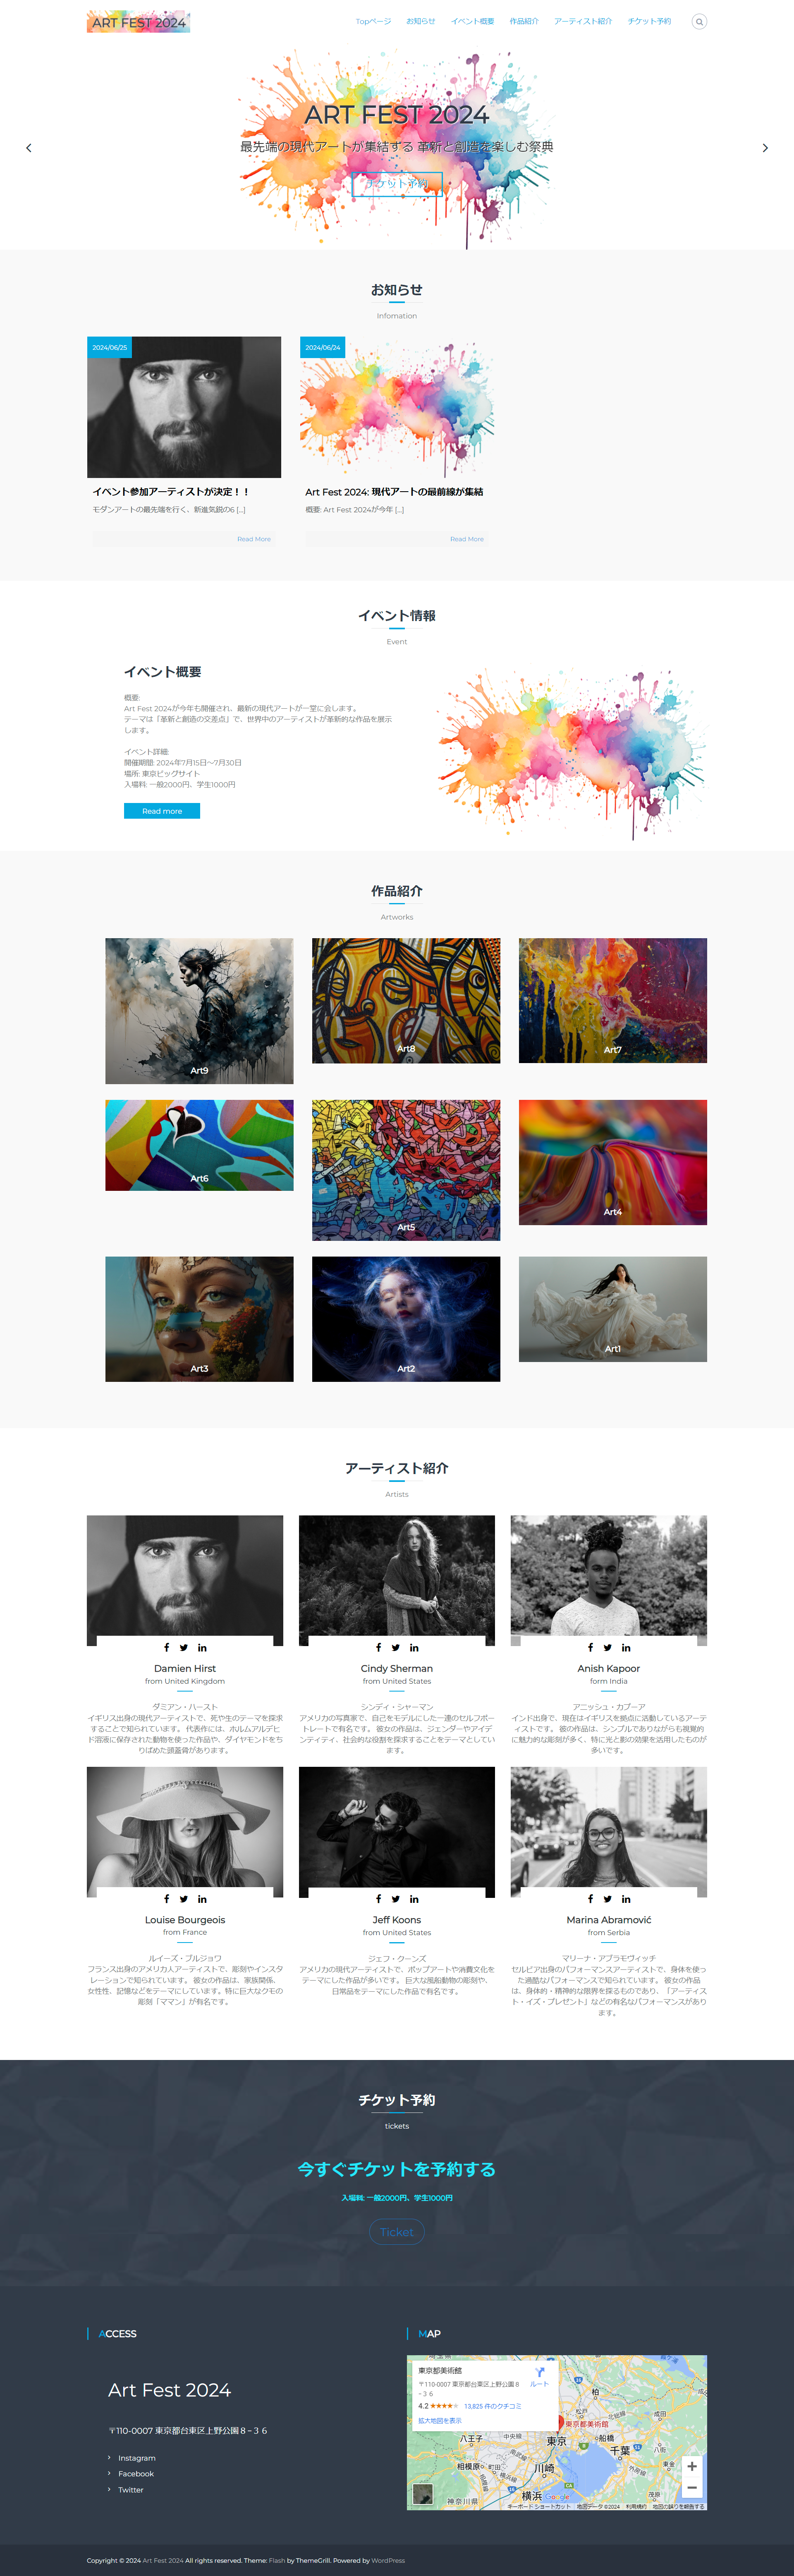Click Read more under イベント概要
The height and width of the screenshot is (2576, 794).
[162, 811]
